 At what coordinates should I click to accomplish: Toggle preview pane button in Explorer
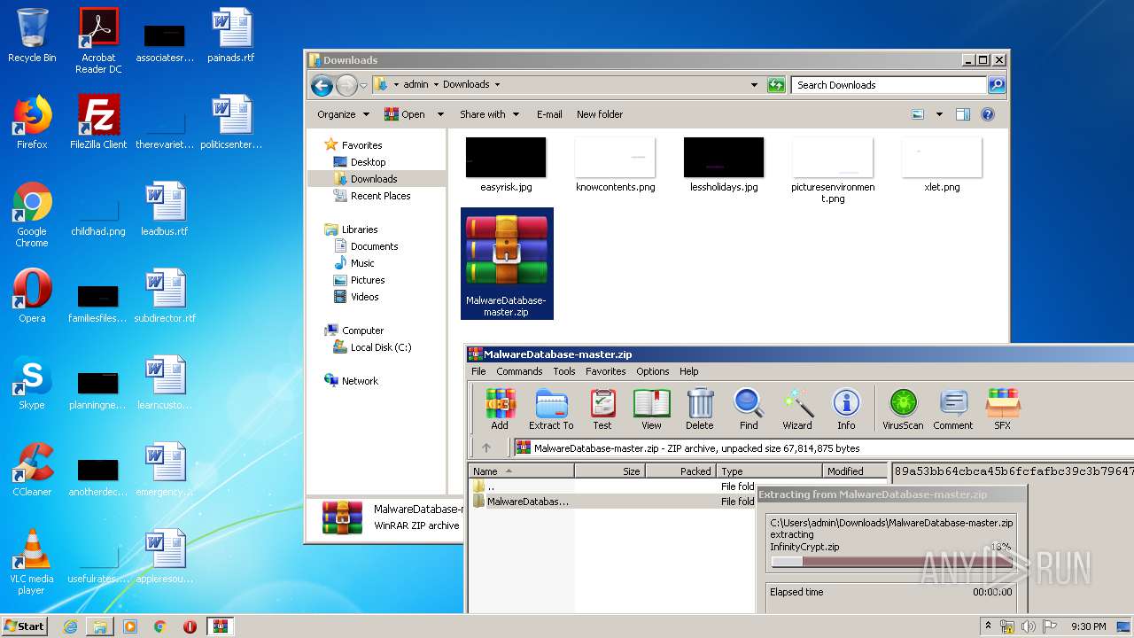[963, 114]
